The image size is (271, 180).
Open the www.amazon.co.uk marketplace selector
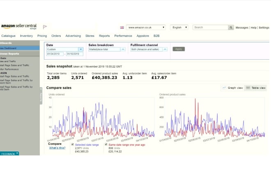[x=146, y=27]
